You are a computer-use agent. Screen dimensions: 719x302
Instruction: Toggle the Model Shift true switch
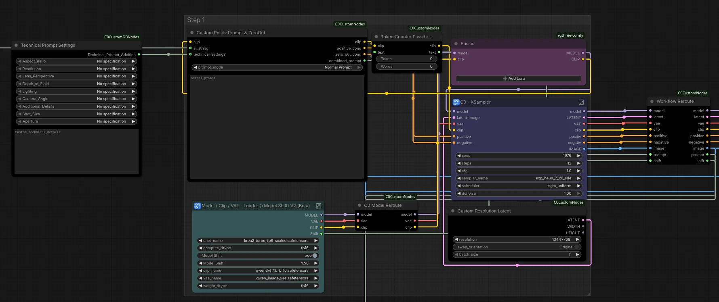click(315, 256)
